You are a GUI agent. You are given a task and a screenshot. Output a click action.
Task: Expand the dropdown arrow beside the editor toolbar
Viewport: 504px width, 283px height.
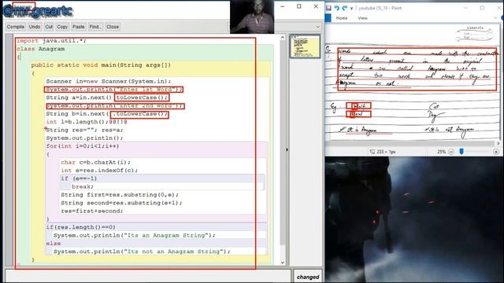(318, 27)
